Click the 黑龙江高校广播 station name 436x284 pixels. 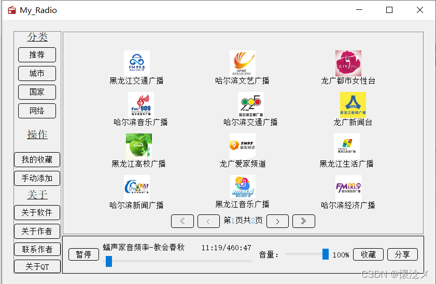pos(139,164)
